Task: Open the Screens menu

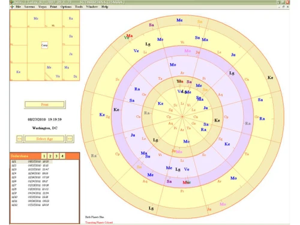Action: tap(29, 7)
